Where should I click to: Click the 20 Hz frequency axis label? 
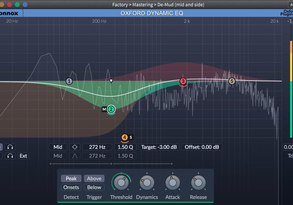click(x=12, y=21)
